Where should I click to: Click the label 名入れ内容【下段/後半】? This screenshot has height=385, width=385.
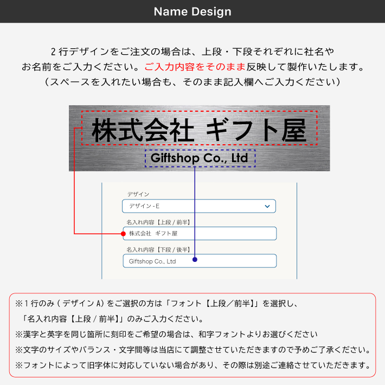[158, 250]
